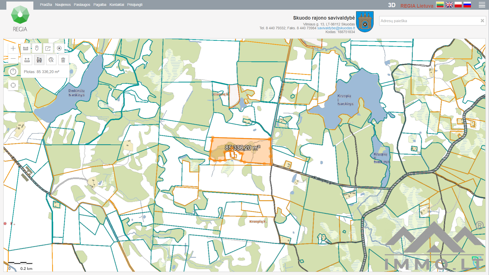This screenshot has height=275, width=489.
Task: Click the Kodas: 188751834 text
Action: point(340,32)
